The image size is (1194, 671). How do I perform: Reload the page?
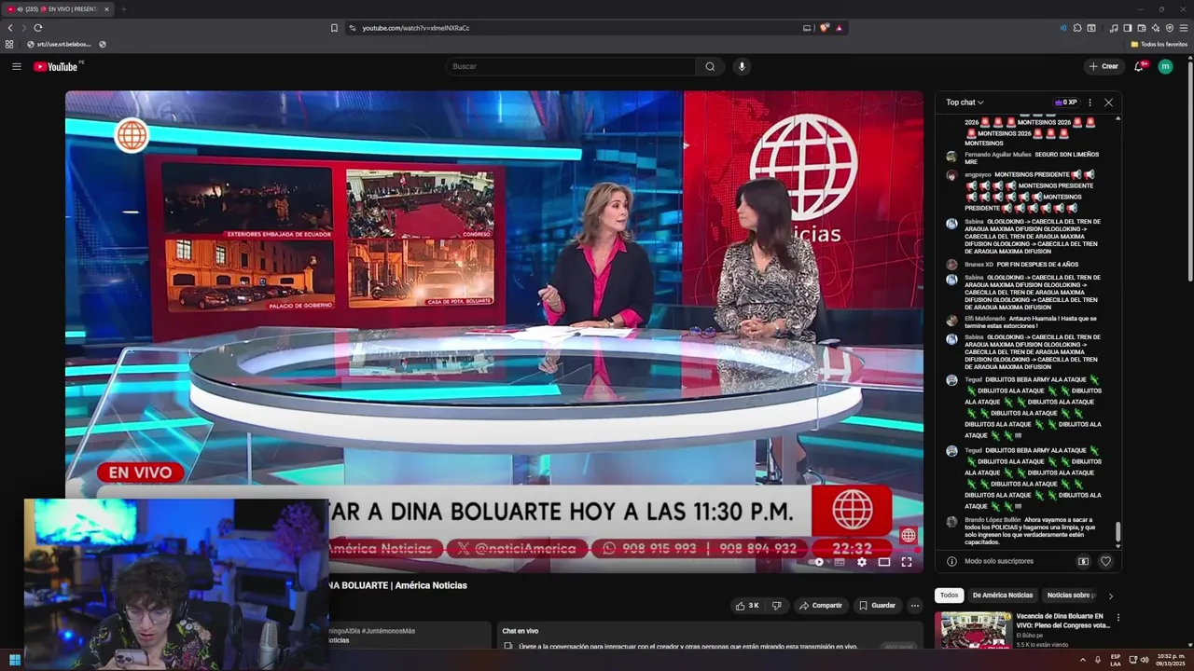click(38, 28)
